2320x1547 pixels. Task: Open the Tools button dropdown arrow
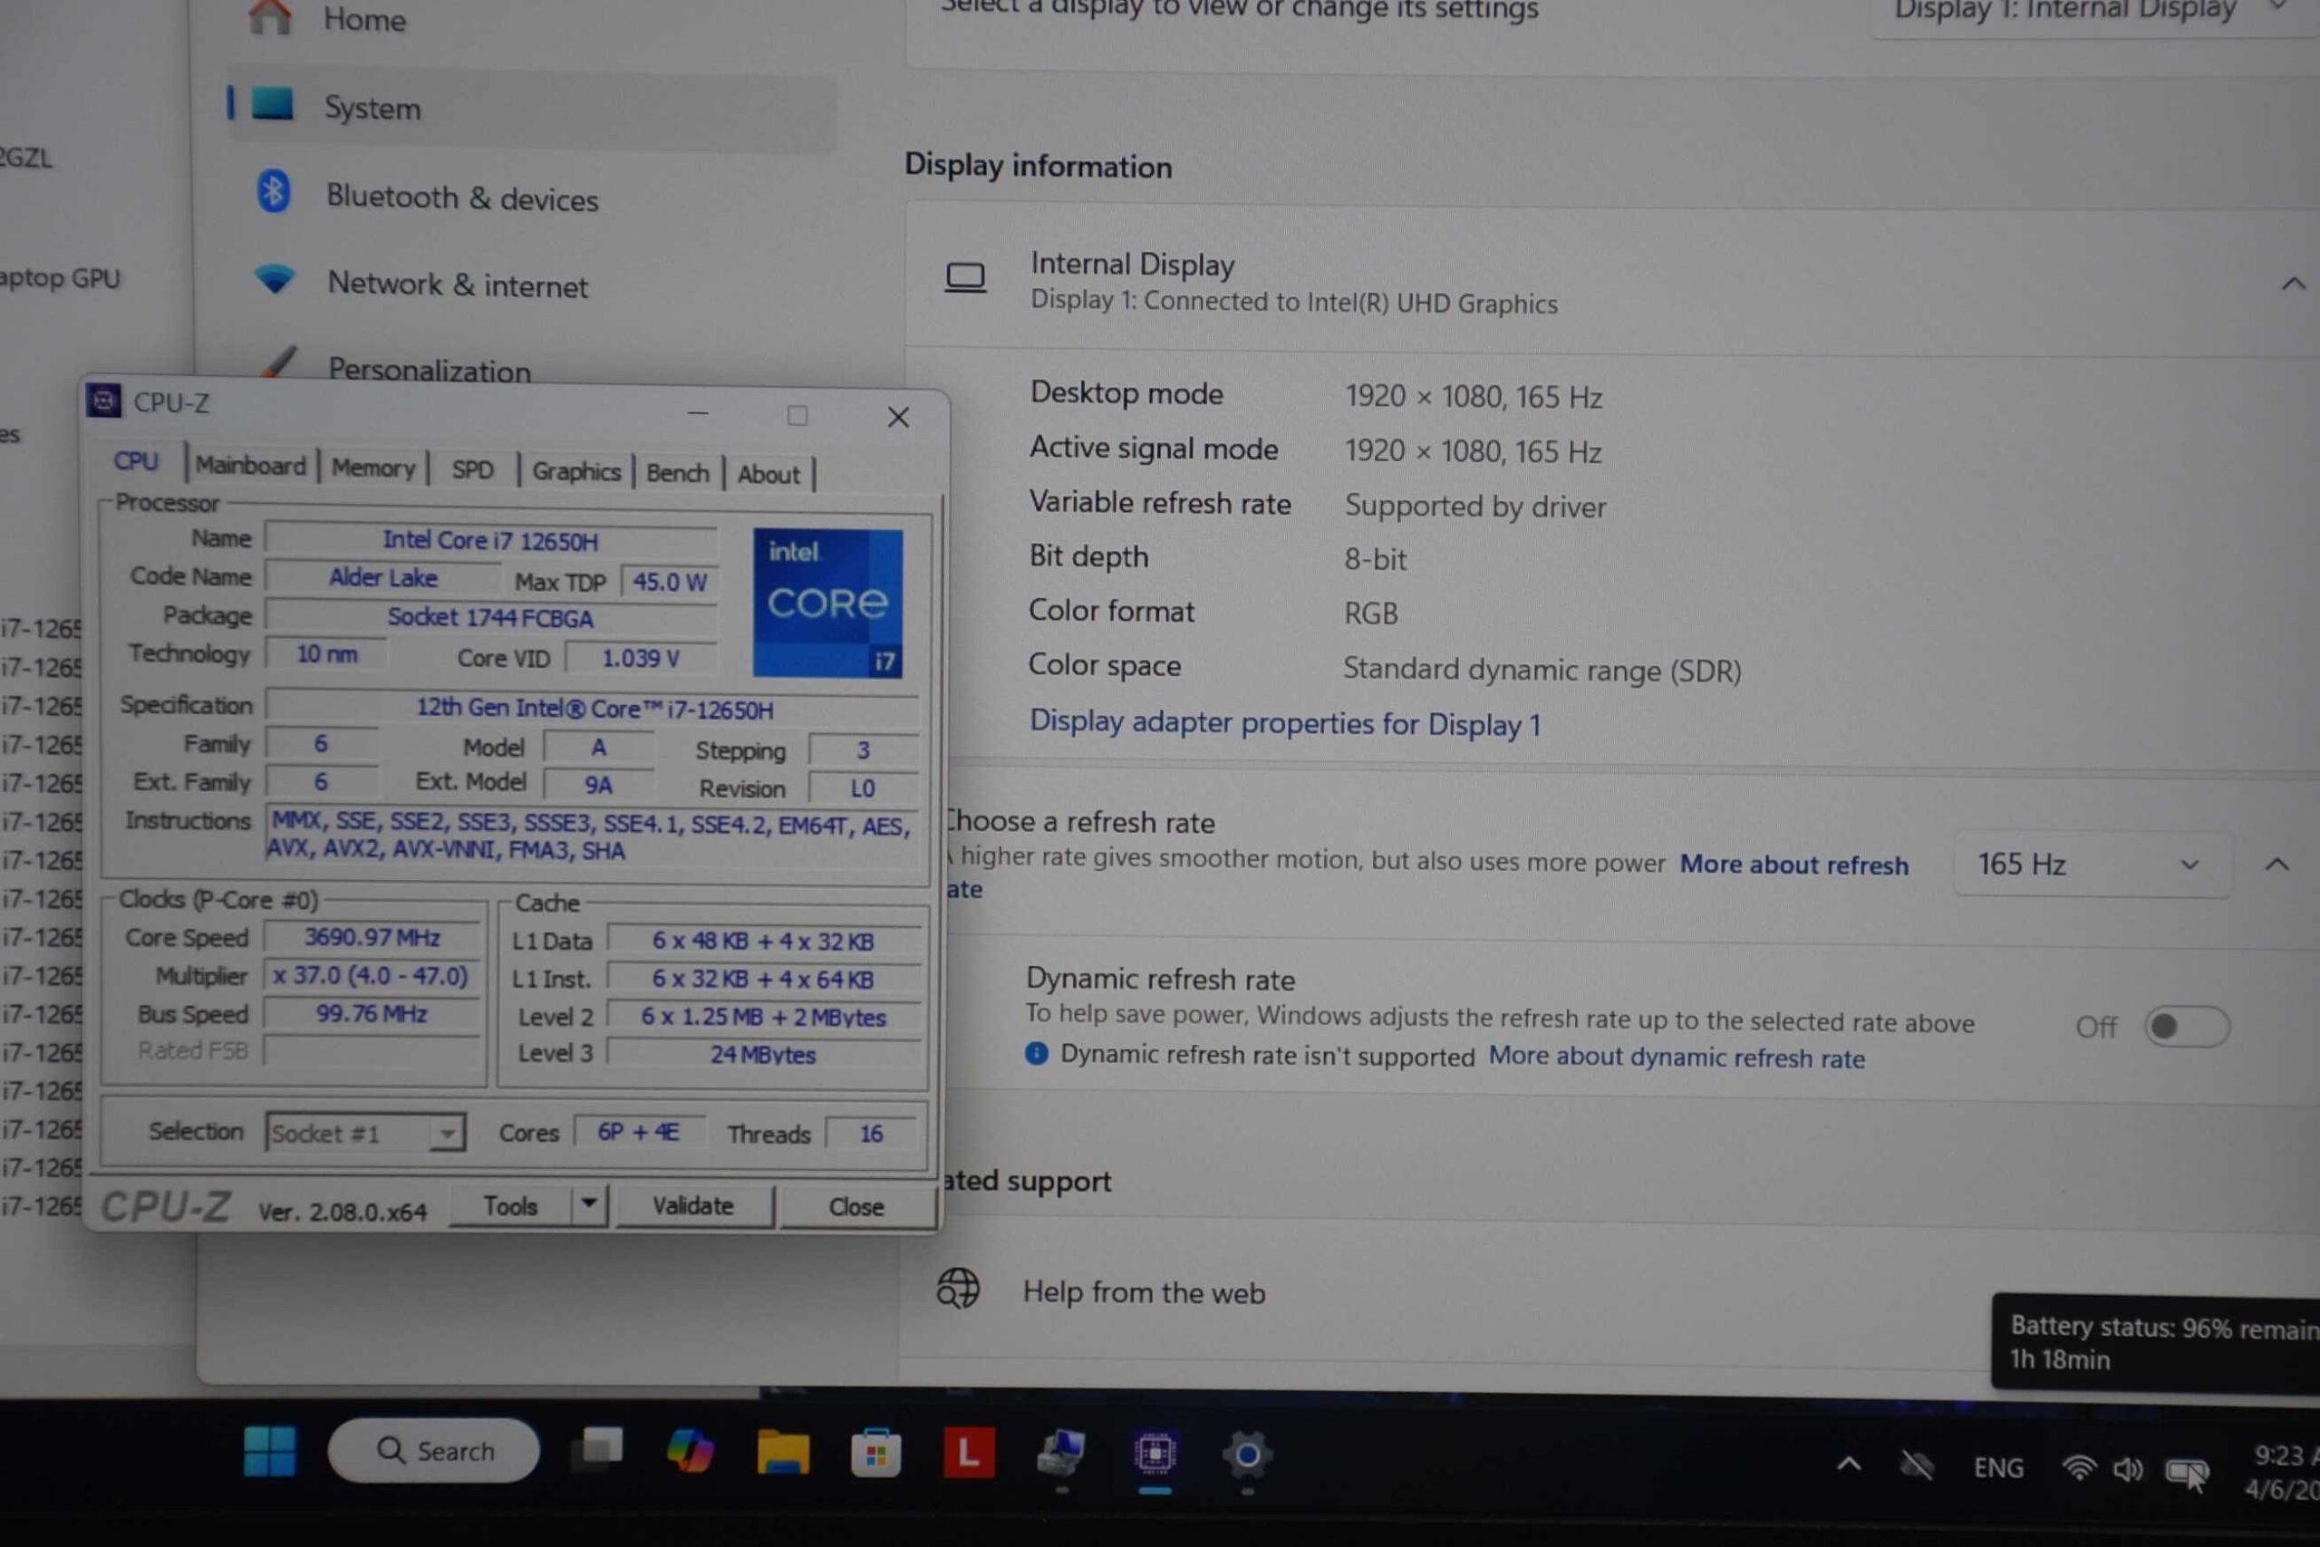589,1204
